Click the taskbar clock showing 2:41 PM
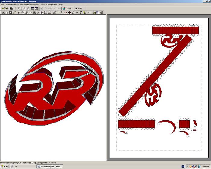Screen dimensions: 211x169 point(205,167)
